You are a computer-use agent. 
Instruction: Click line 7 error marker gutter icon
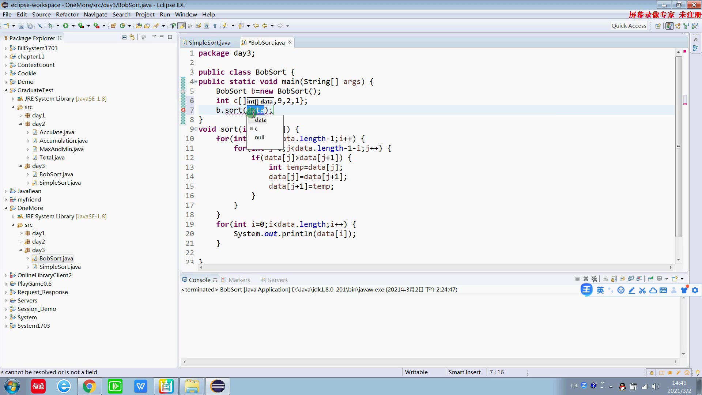(x=184, y=110)
